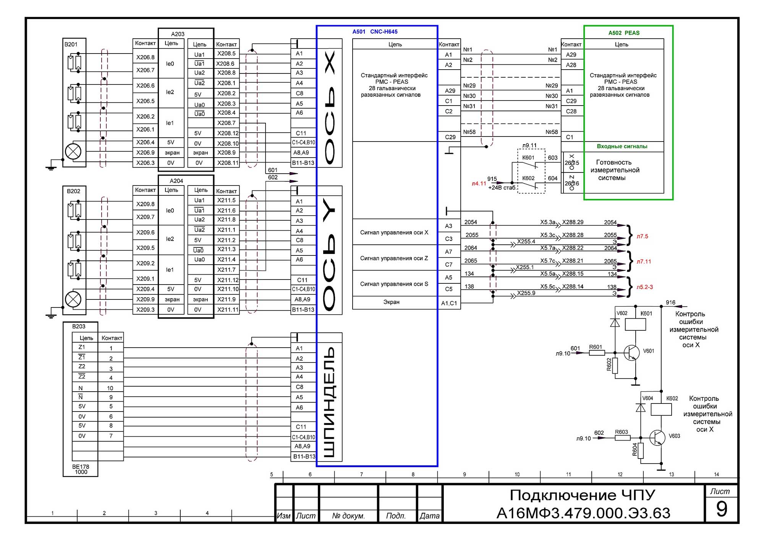The height and width of the screenshot is (540, 764).
Task: Select the red л7.5 sheet reference
Action: pyautogui.click(x=642, y=236)
